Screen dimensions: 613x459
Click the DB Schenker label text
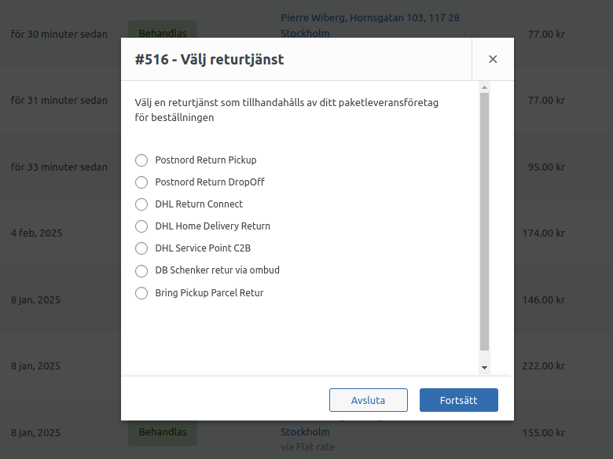pos(217,270)
